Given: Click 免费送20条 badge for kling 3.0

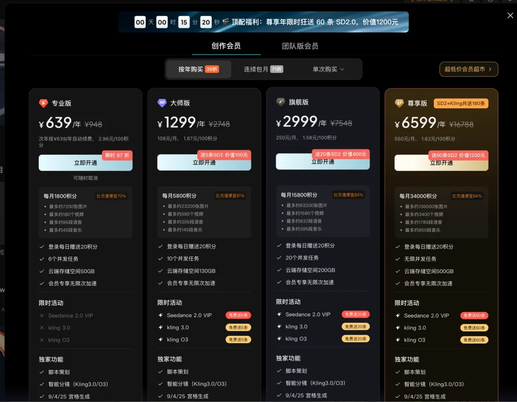Looking at the screenshot, I should 355,326.
